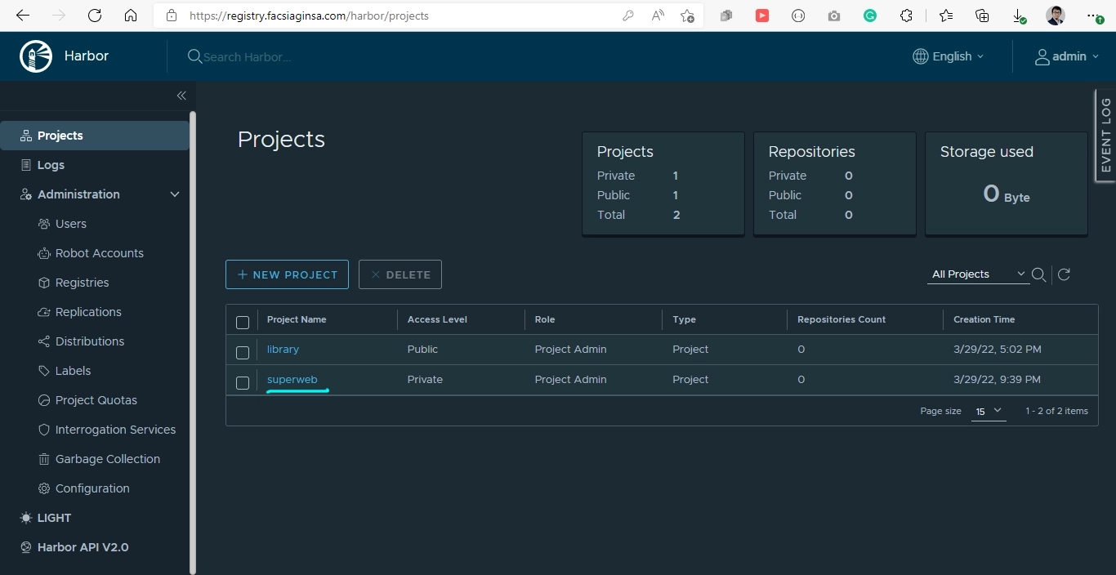Image resolution: width=1116 pixels, height=575 pixels.
Task: Click the Harbor lighthouse logo
Action: [36, 56]
